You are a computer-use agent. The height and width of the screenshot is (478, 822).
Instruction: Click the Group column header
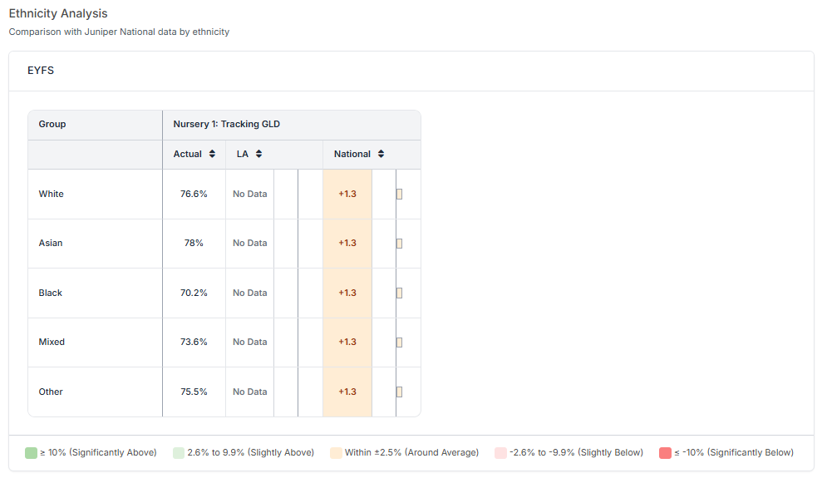[x=52, y=124]
